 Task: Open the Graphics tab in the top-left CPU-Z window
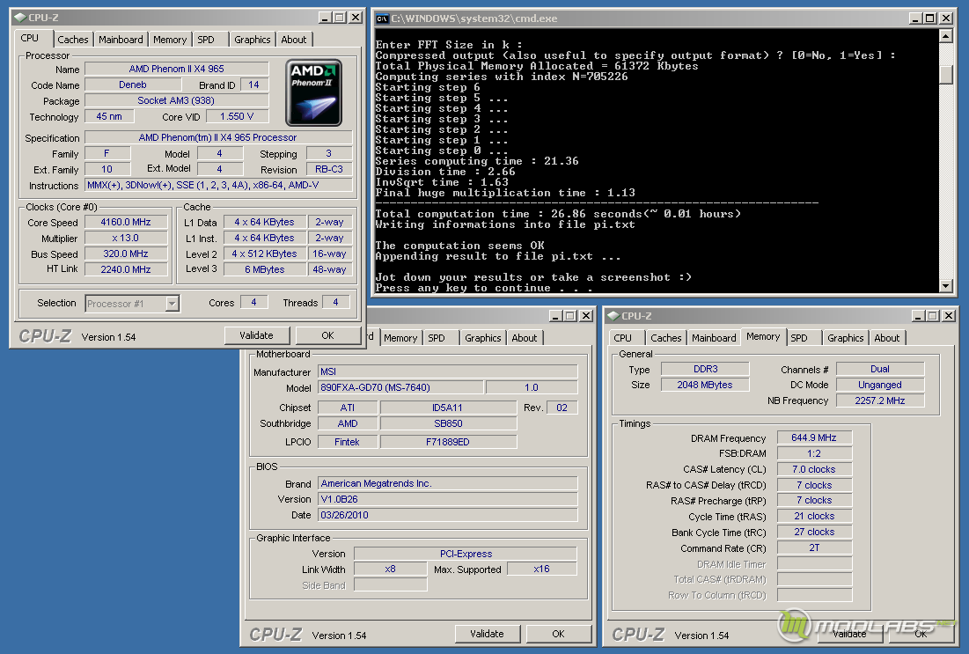tap(252, 40)
